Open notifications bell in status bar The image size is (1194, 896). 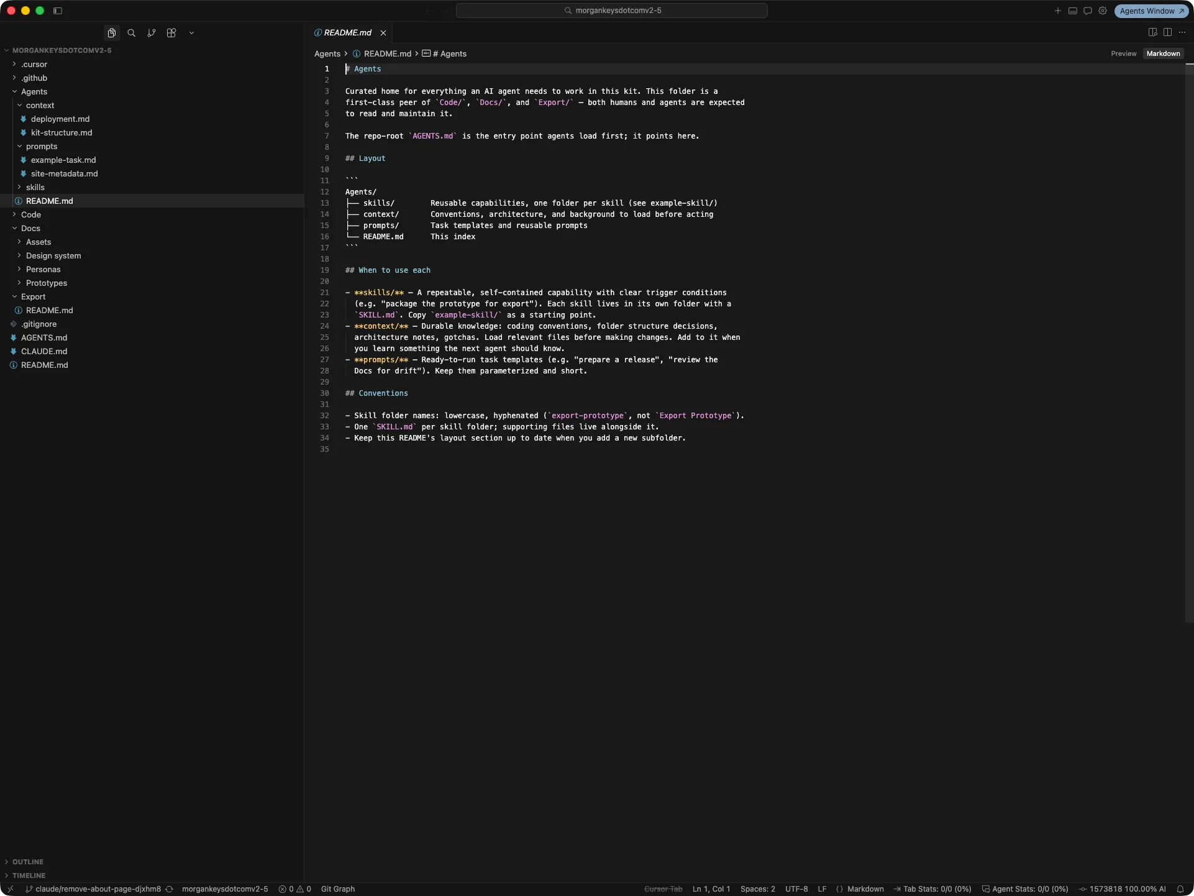[1180, 889]
